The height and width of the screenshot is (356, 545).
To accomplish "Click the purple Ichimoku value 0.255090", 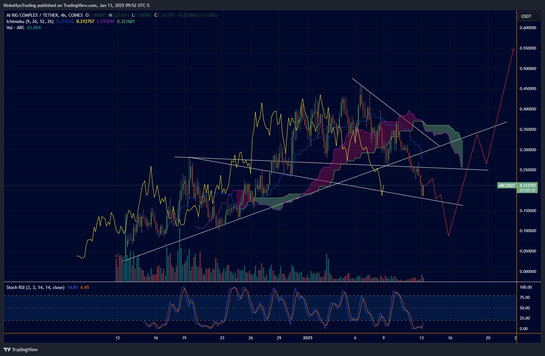I will (106, 21).
